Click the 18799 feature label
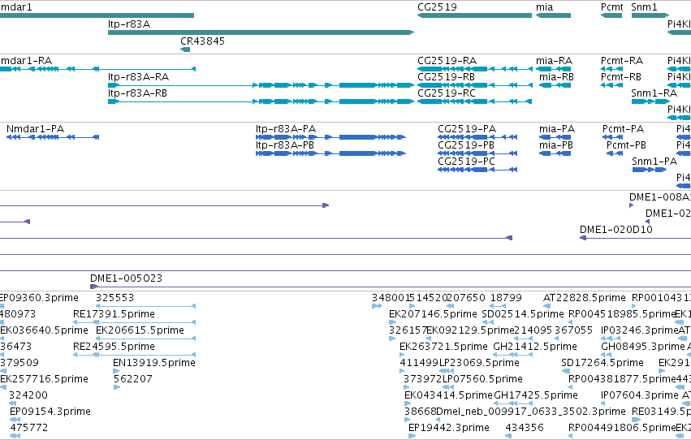Screen dimensions: 691x440 (x=506, y=298)
